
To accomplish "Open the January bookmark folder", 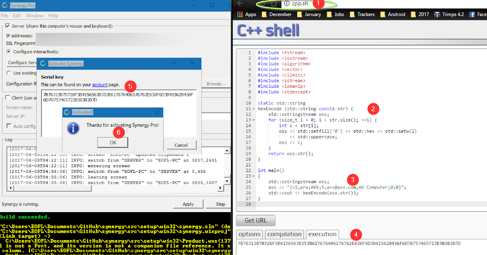I will (x=309, y=14).
